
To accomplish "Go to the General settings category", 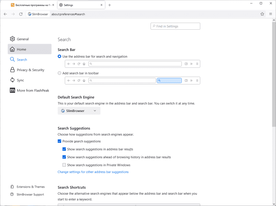I will click(22, 39).
